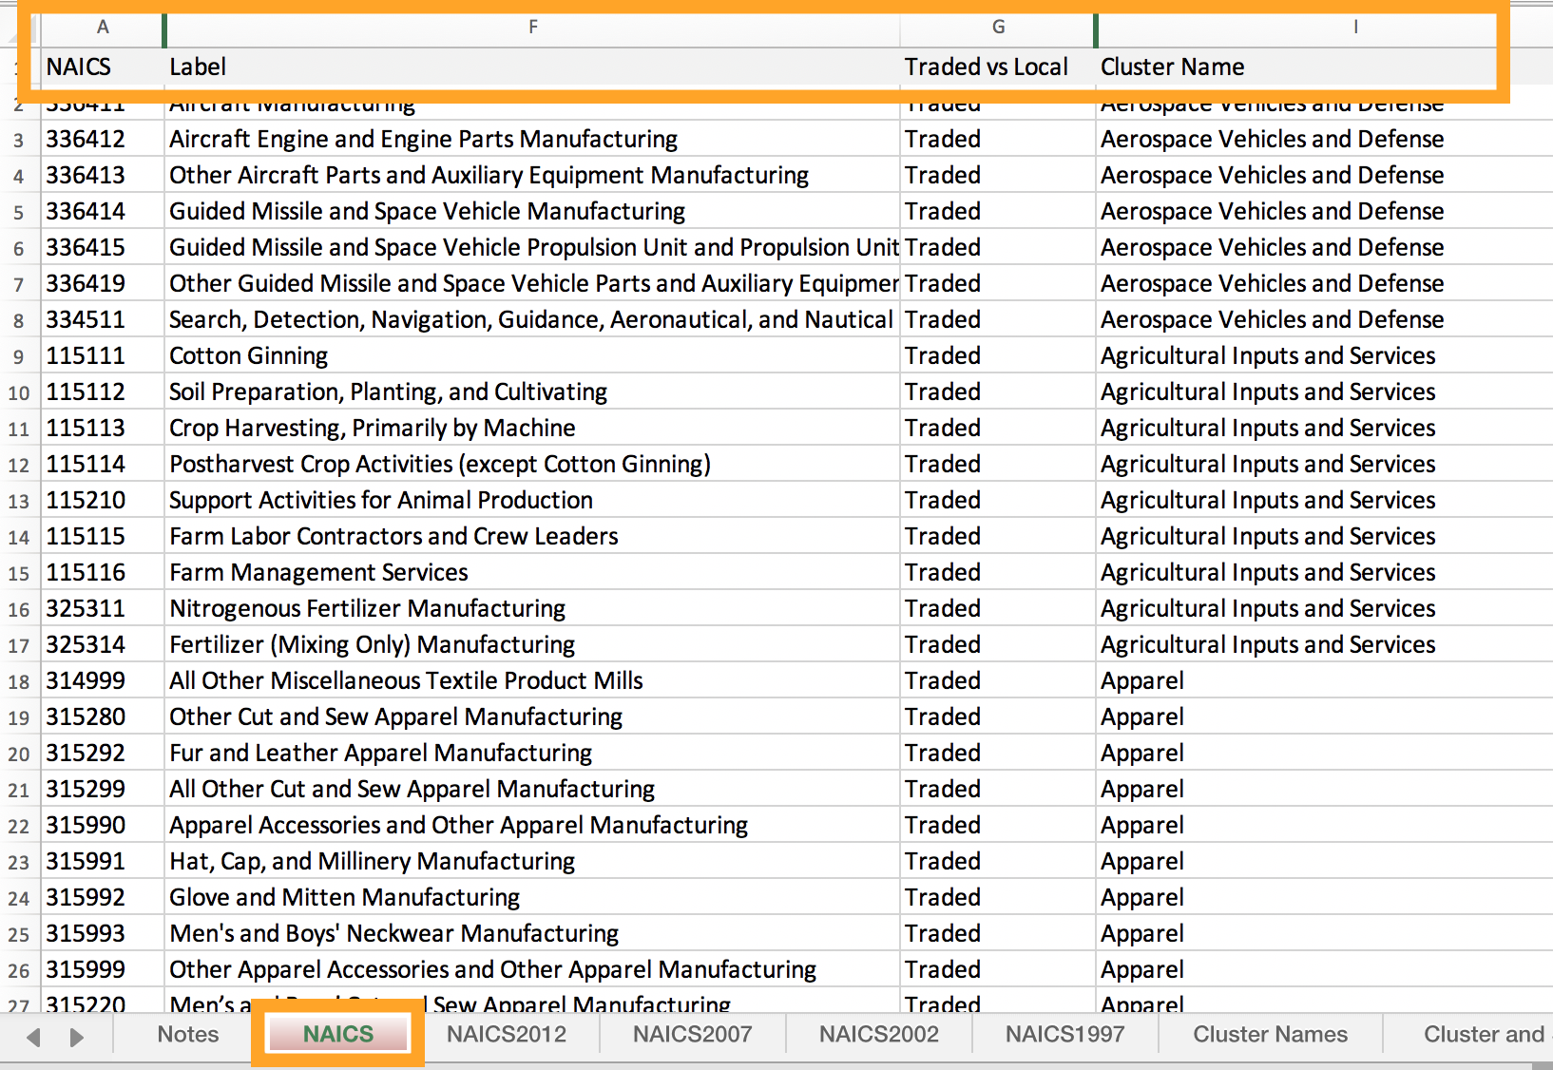
Task: Select cell with NAICS code 314999
Action: [103, 680]
